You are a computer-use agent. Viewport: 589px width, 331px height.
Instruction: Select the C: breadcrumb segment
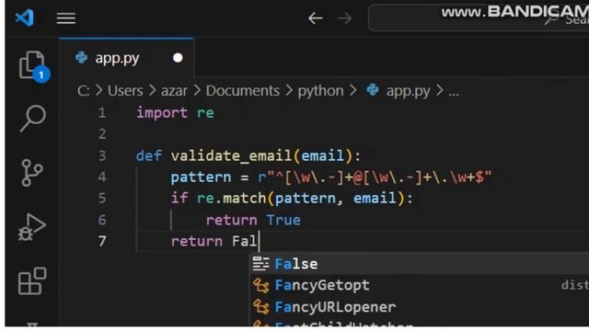point(84,91)
